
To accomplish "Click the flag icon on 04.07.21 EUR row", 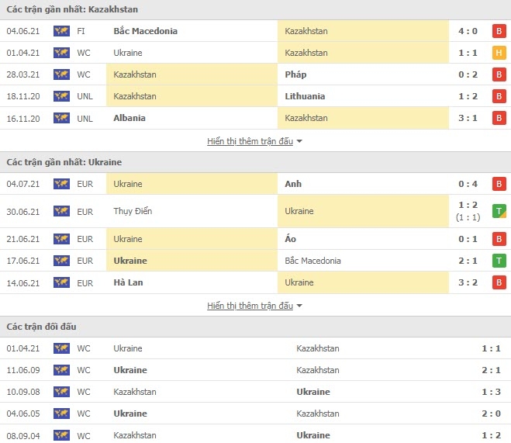I will coord(61,184).
